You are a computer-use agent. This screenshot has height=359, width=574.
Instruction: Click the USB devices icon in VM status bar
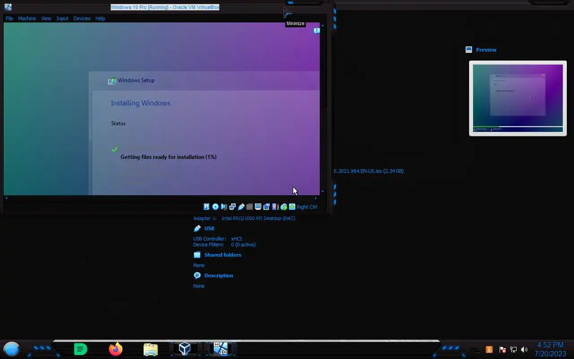click(241, 206)
